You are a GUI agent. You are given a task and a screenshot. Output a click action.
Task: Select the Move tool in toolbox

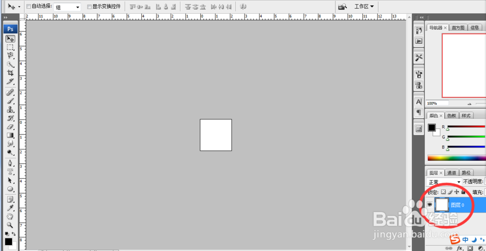pos(10,39)
